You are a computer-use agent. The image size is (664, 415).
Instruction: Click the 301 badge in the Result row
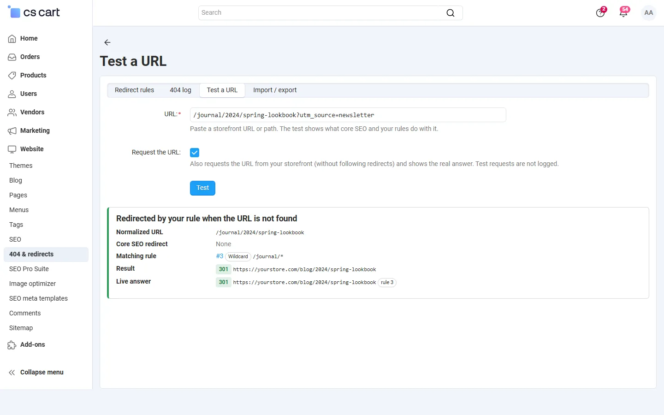point(224,269)
